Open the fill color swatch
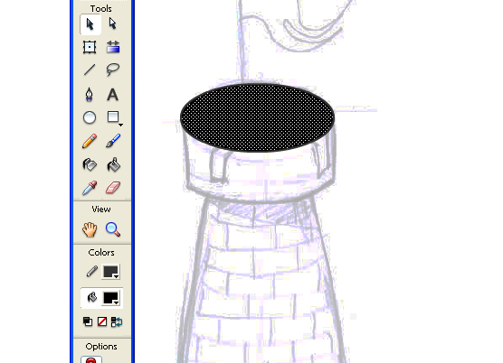 tap(110, 298)
